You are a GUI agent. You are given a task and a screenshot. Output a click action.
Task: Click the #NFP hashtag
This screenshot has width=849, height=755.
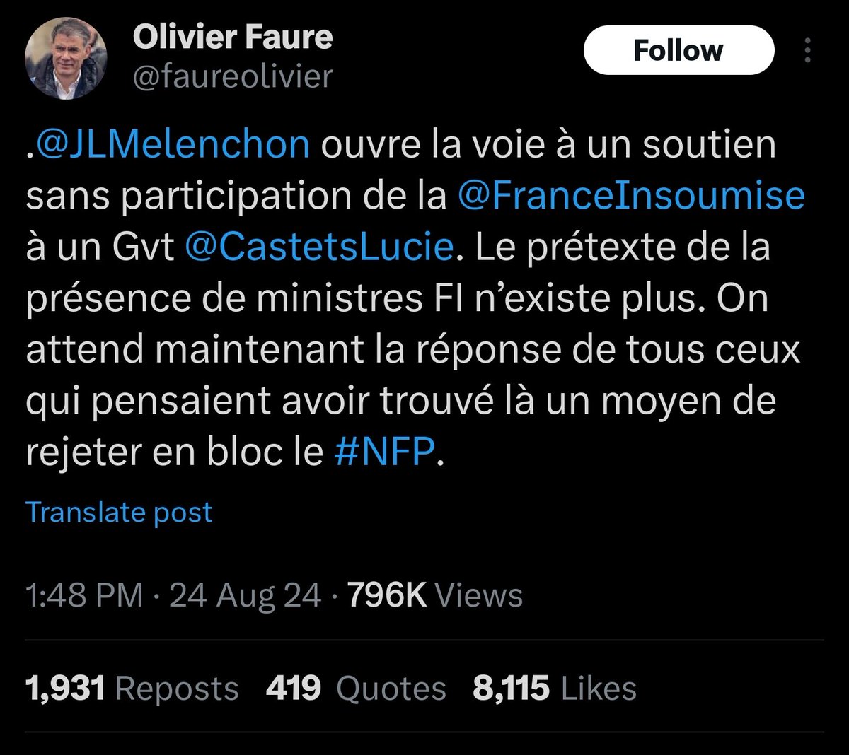point(383,452)
